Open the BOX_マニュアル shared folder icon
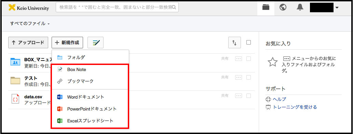 [15, 62]
